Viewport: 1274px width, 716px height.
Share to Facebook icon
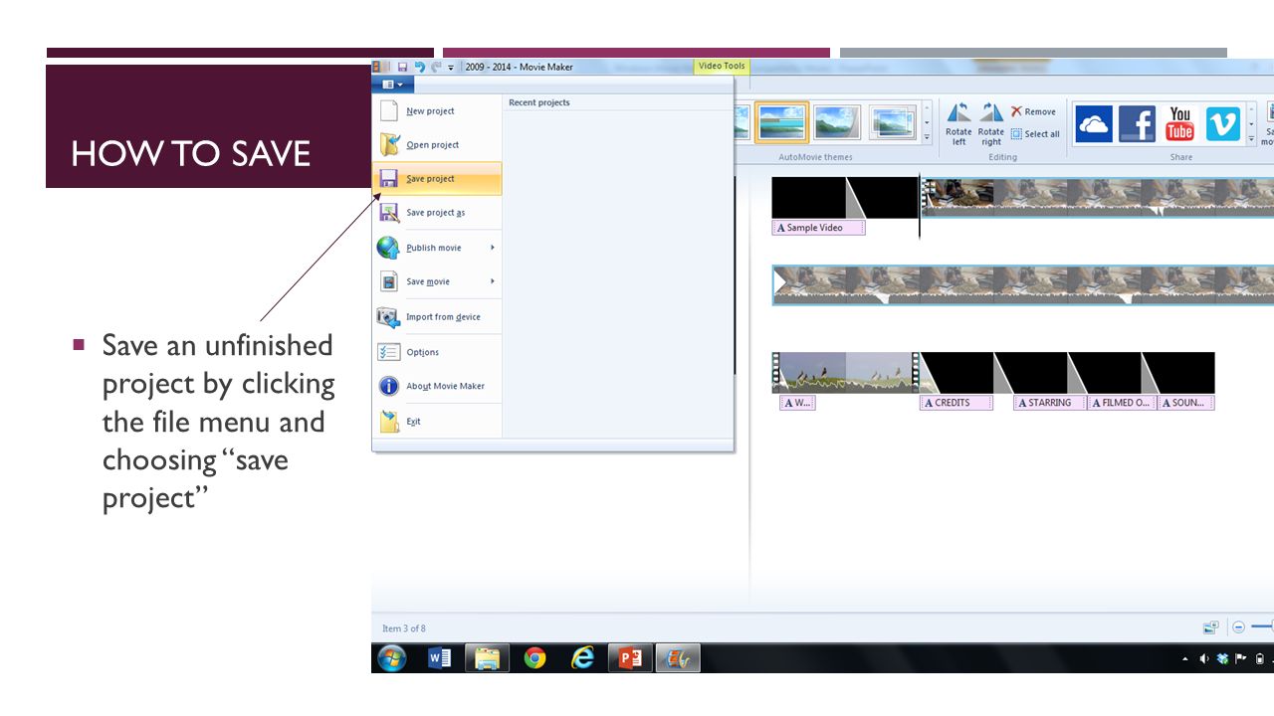(1137, 124)
